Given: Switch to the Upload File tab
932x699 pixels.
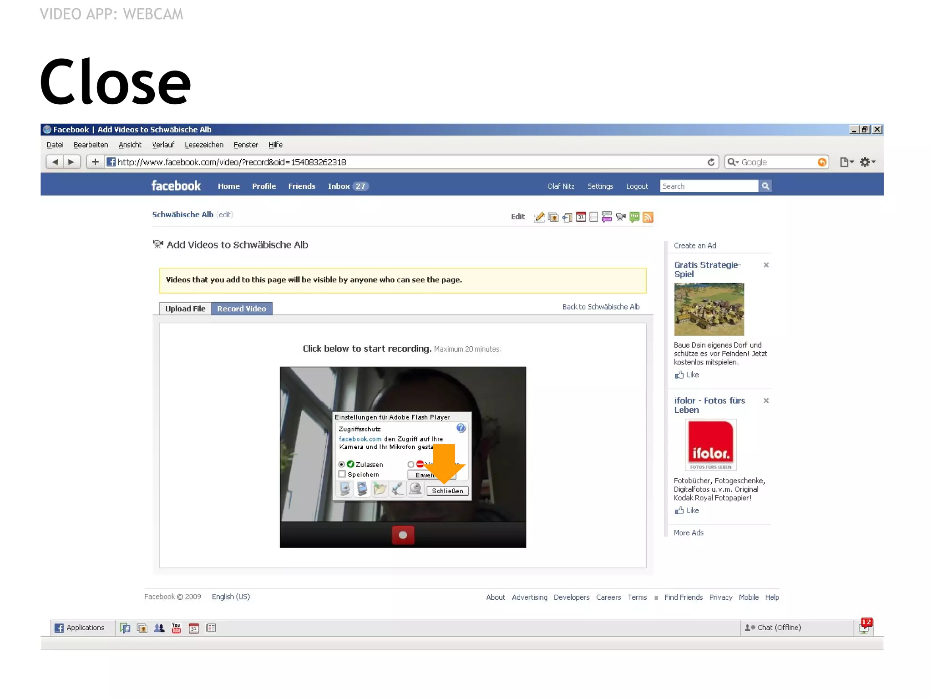Looking at the screenshot, I should pos(185,309).
